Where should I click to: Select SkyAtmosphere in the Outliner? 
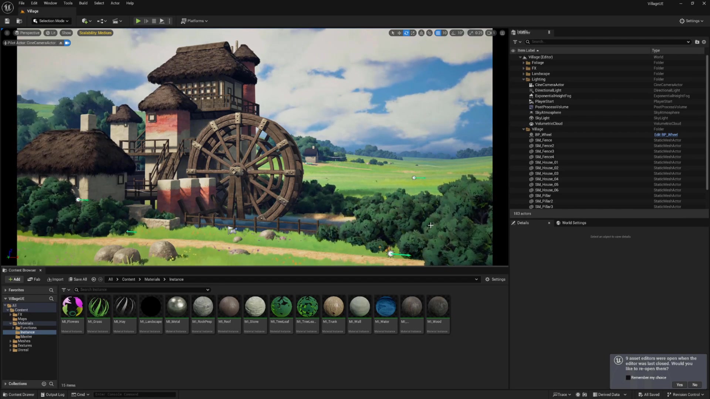548,113
